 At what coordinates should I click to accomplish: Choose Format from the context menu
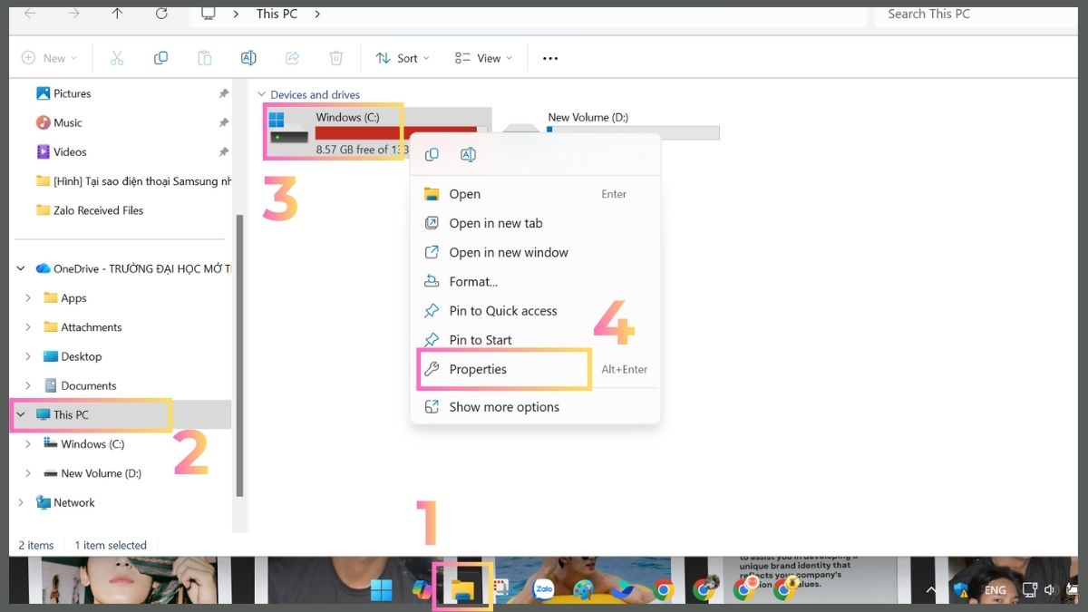pos(471,281)
